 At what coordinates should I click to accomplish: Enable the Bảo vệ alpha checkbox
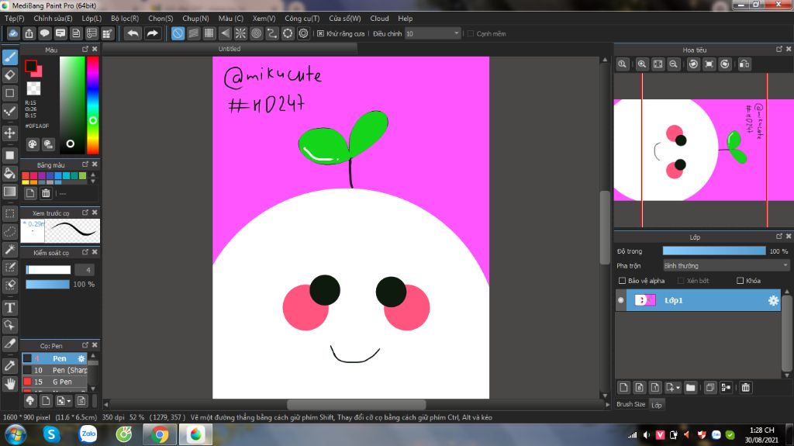(622, 281)
